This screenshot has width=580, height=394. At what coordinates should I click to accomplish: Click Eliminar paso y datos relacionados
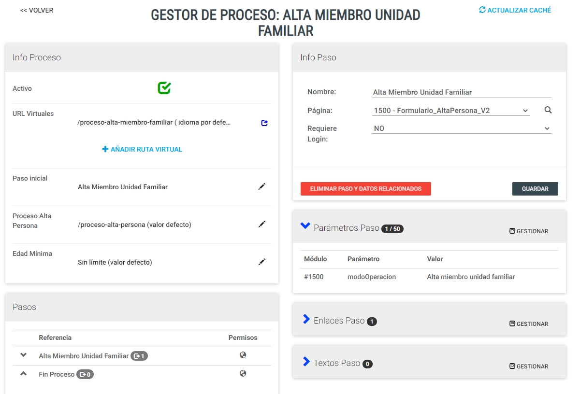coord(366,189)
